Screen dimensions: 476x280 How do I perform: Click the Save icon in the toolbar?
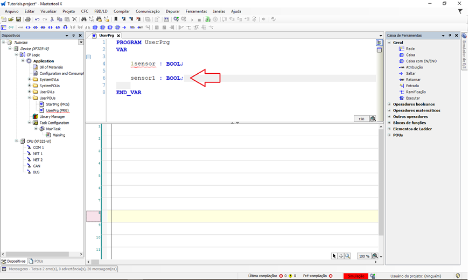click(19, 19)
